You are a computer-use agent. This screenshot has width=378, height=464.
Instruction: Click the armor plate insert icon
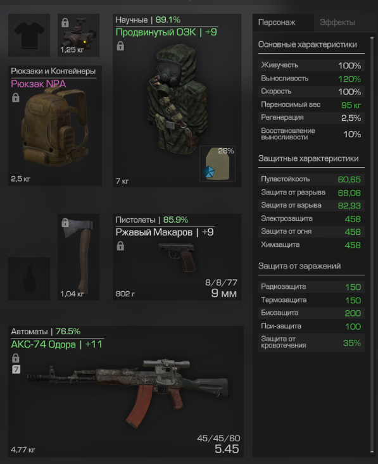click(218, 163)
